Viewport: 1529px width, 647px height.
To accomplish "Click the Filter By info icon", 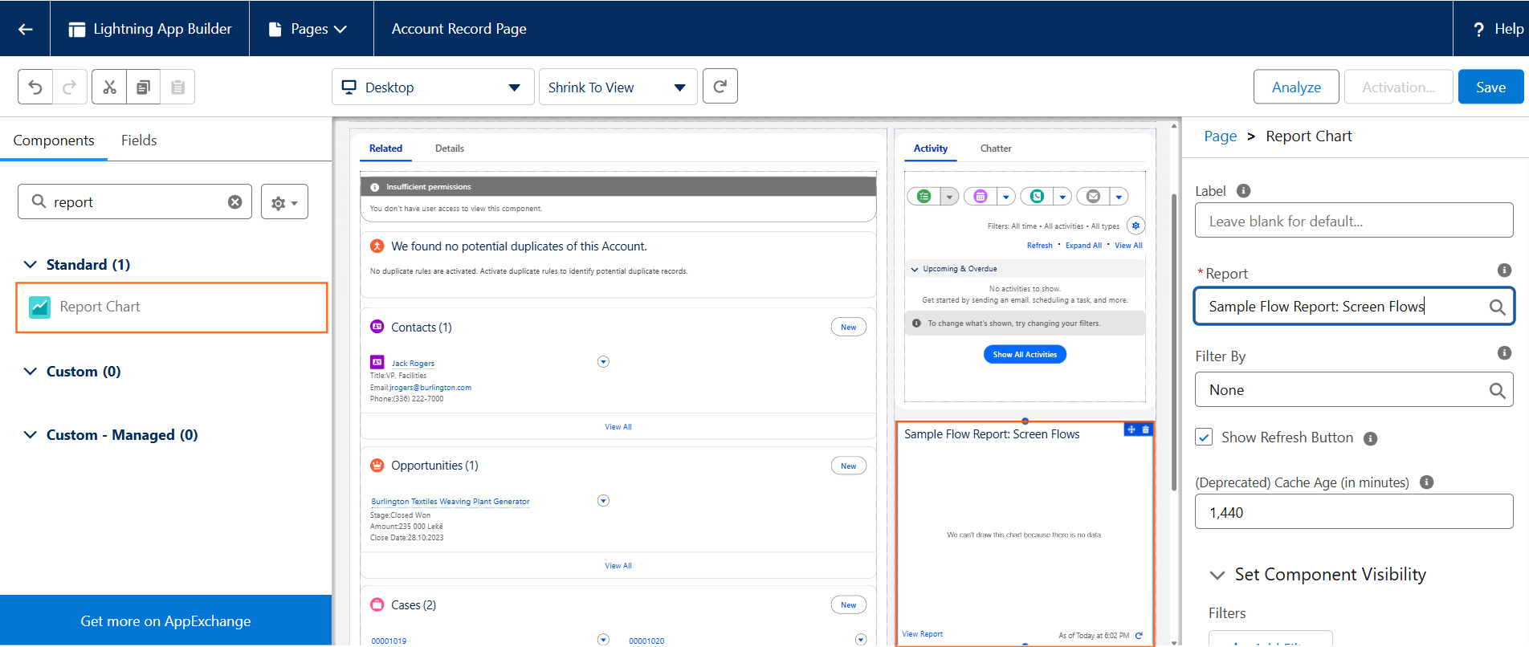I will pos(1505,353).
